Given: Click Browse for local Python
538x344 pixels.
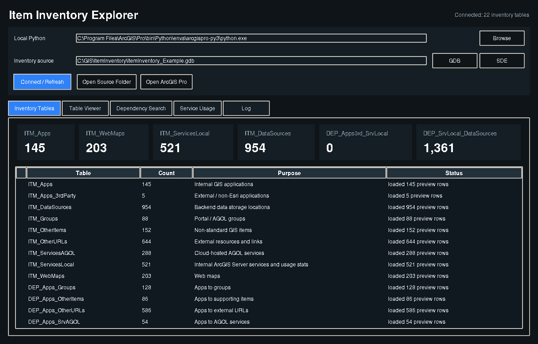Looking at the screenshot, I should tap(502, 38).
